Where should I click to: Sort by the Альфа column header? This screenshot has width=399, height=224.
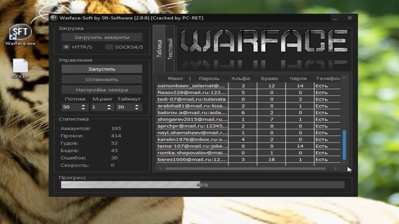tap(241, 78)
